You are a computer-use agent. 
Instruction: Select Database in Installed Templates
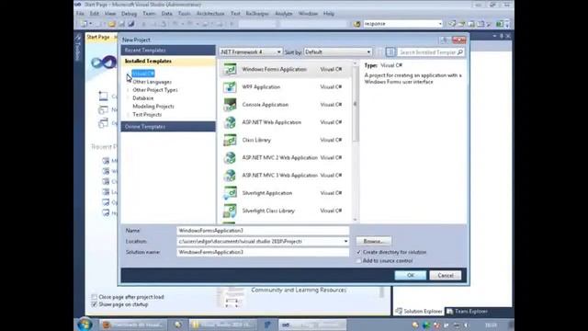click(143, 98)
